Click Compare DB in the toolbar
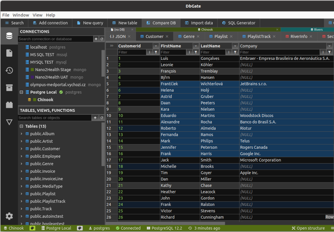The height and width of the screenshot is (232, 334). [x=161, y=23]
